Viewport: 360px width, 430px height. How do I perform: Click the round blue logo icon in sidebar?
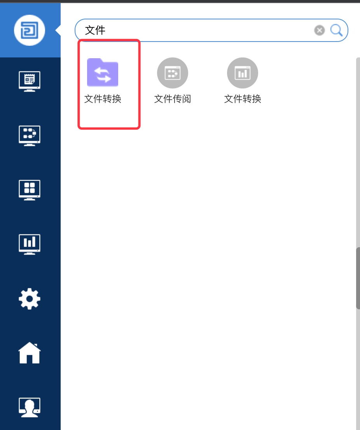pos(30,30)
